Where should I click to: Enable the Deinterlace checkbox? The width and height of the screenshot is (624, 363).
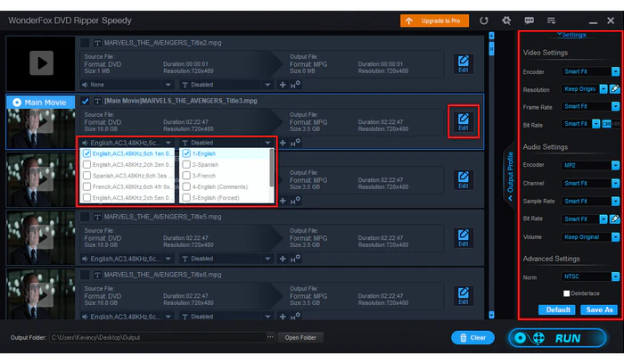pyautogui.click(x=566, y=293)
